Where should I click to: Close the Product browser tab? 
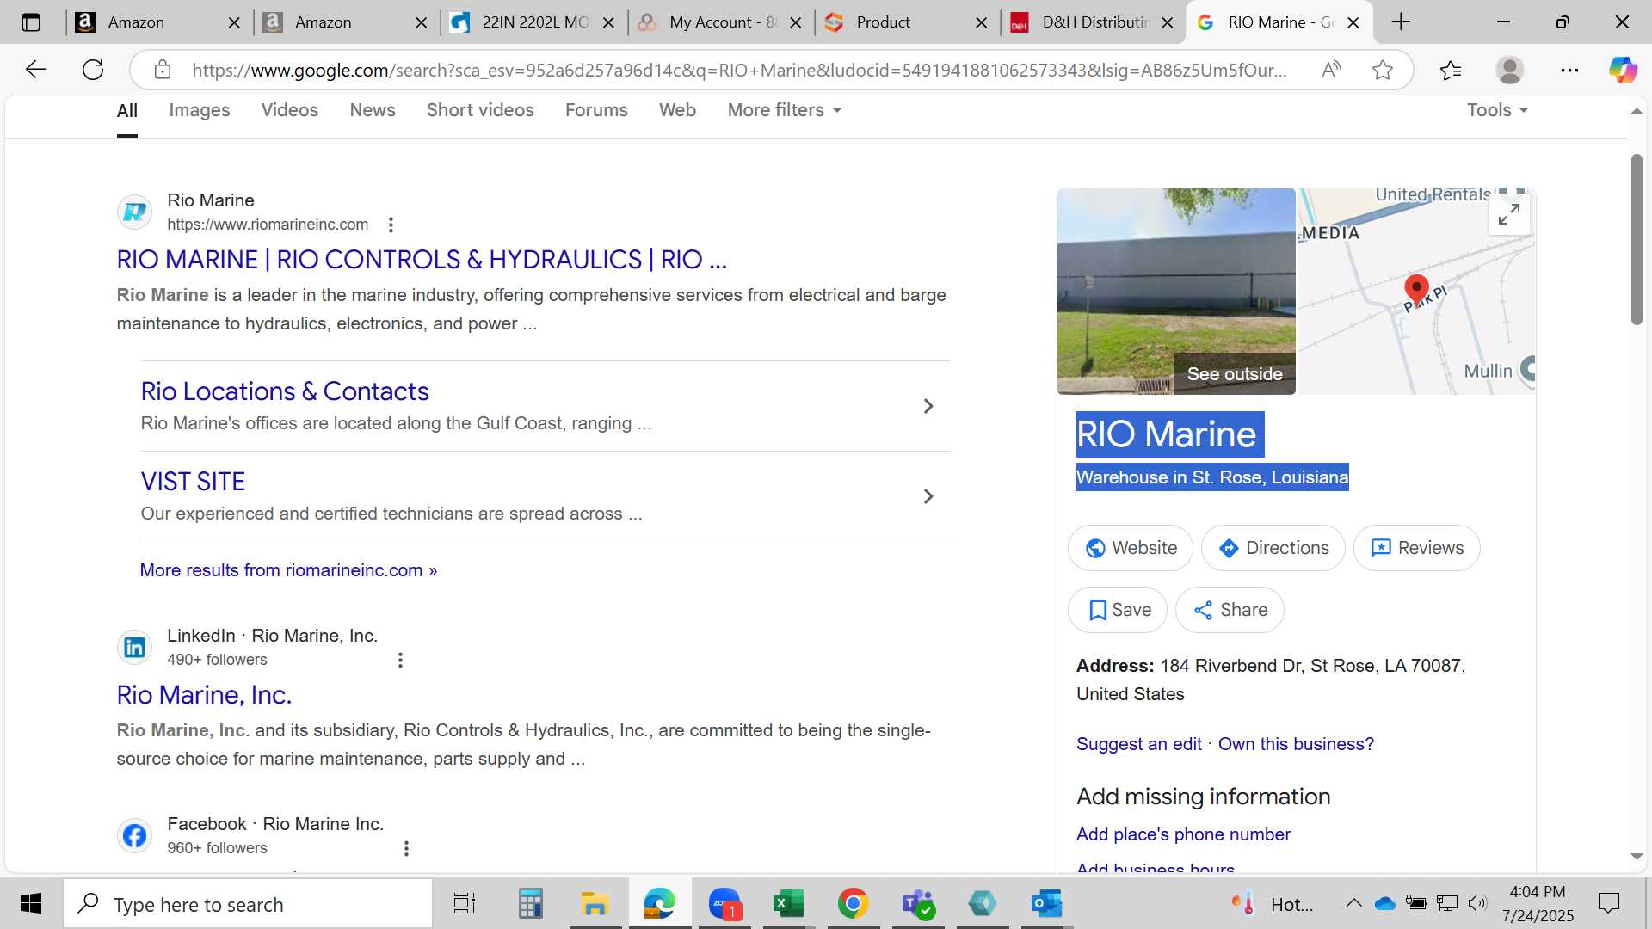click(x=981, y=23)
